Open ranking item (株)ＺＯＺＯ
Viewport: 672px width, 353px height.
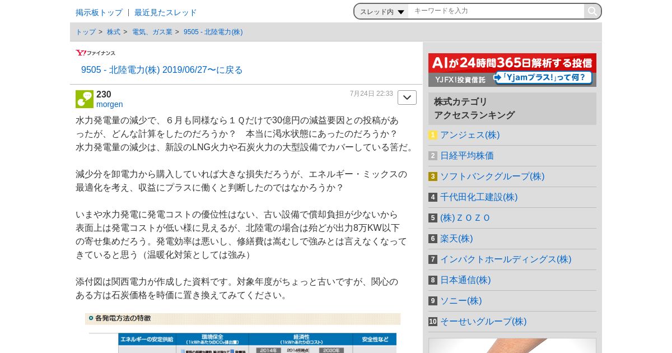coord(465,218)
